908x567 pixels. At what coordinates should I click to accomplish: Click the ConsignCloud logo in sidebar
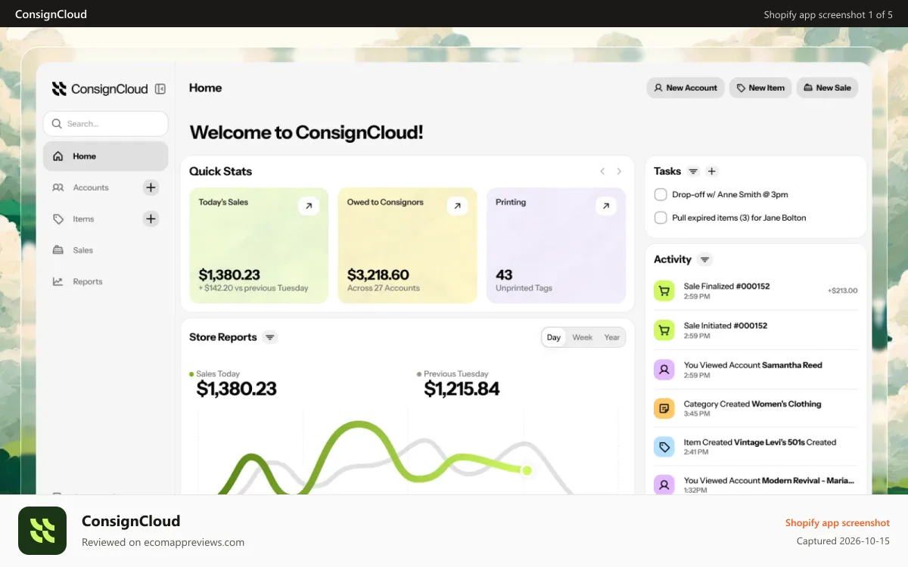tap(100, 89)
